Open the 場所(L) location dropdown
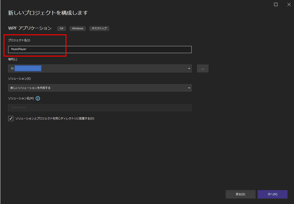 pos(189,68)
